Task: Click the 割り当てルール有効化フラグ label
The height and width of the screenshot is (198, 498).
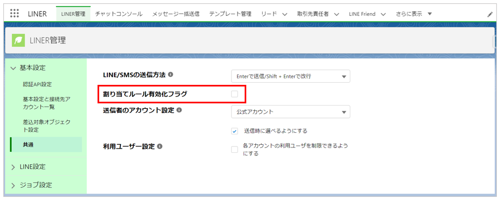Action: click(145, 94)
